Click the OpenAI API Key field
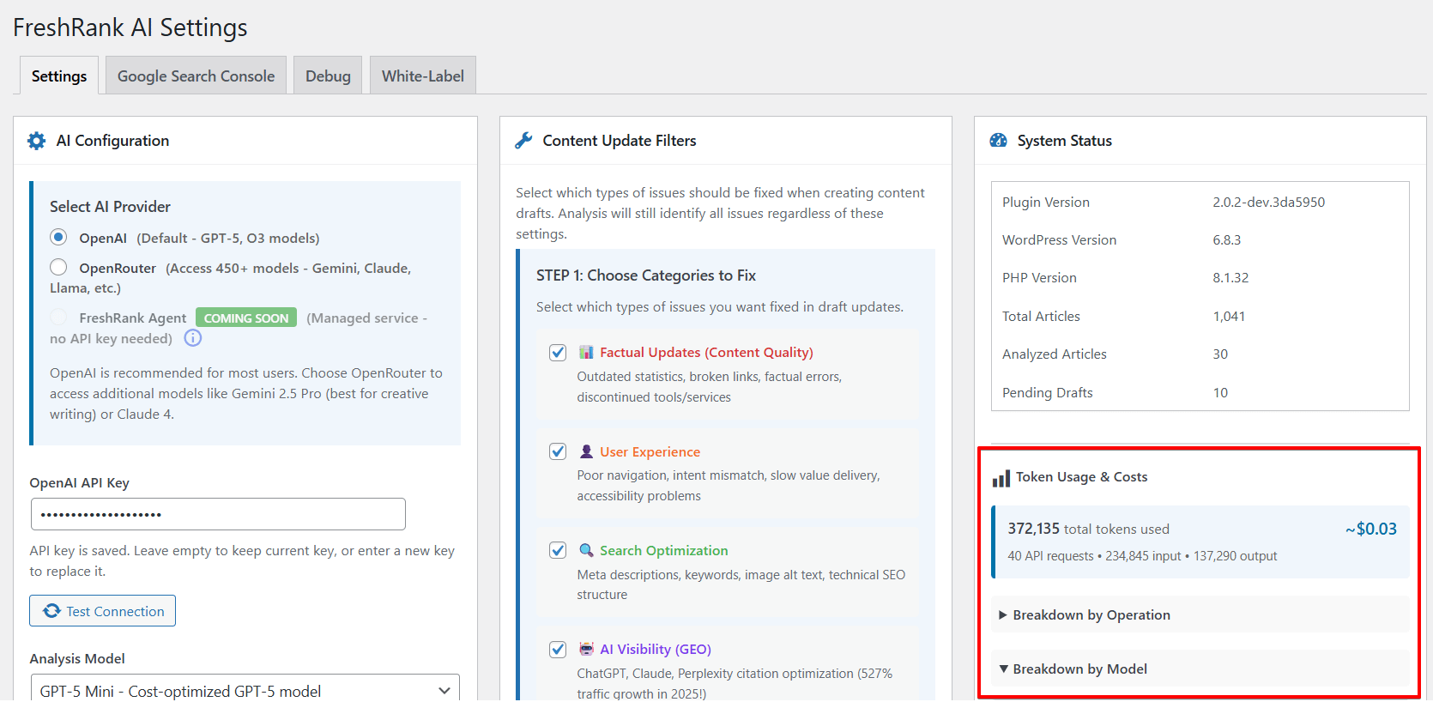The width and height of the screenshot is (1433, 702). 218,514
